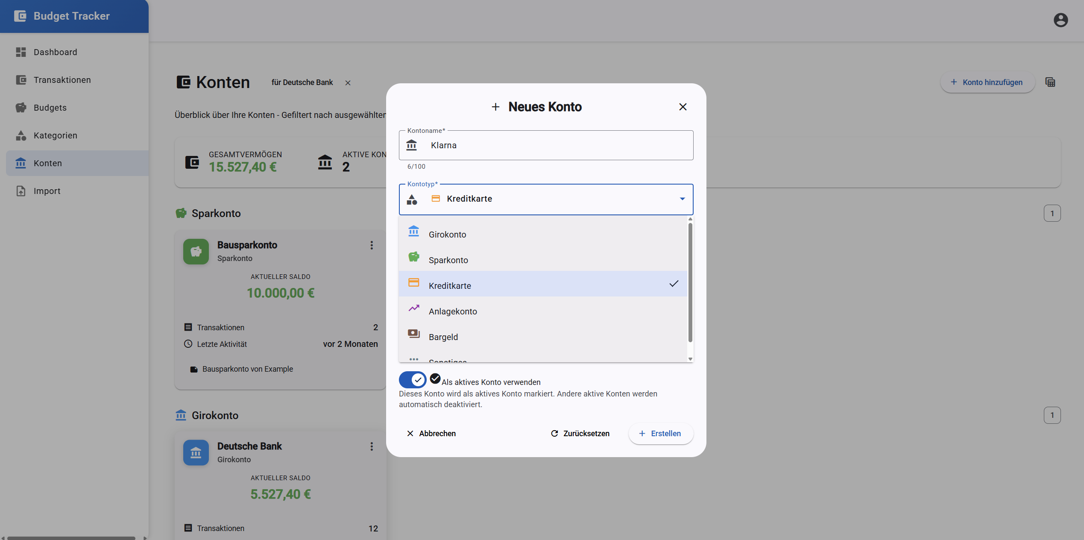Screen dimensions: 1084x540
Task: Click the bank icon next to Aktive Konten
Action: click(x=325, y=162)
